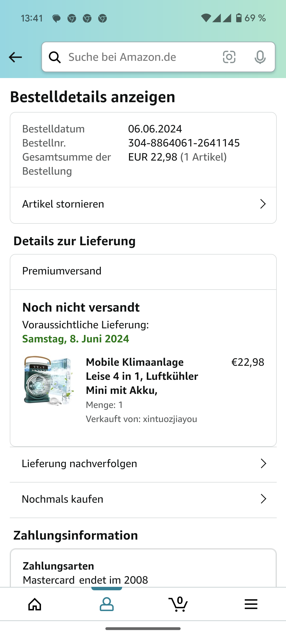Viewport: 286px width, 637px height.
Task: Tap the microphone voice search icon
Action: [260, 57]
